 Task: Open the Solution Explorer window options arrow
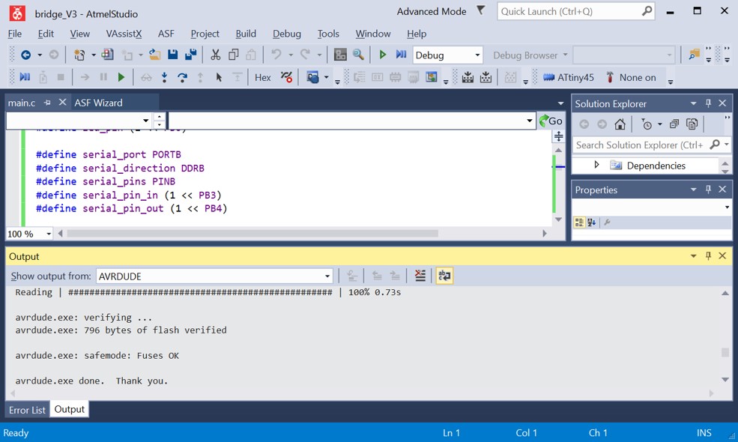(x=693, y=103)
